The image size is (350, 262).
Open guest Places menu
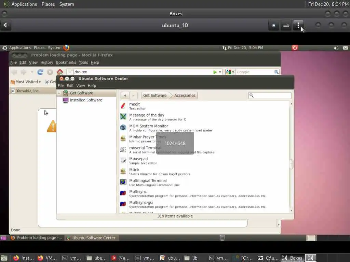(x=40, y=48)
